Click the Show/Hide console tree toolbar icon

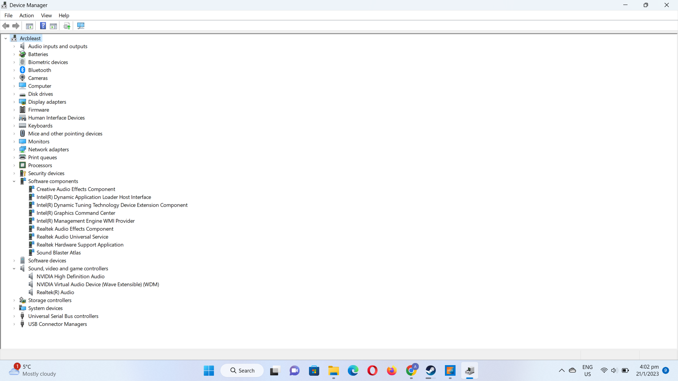pyautogui.click(x=30, y=26)
